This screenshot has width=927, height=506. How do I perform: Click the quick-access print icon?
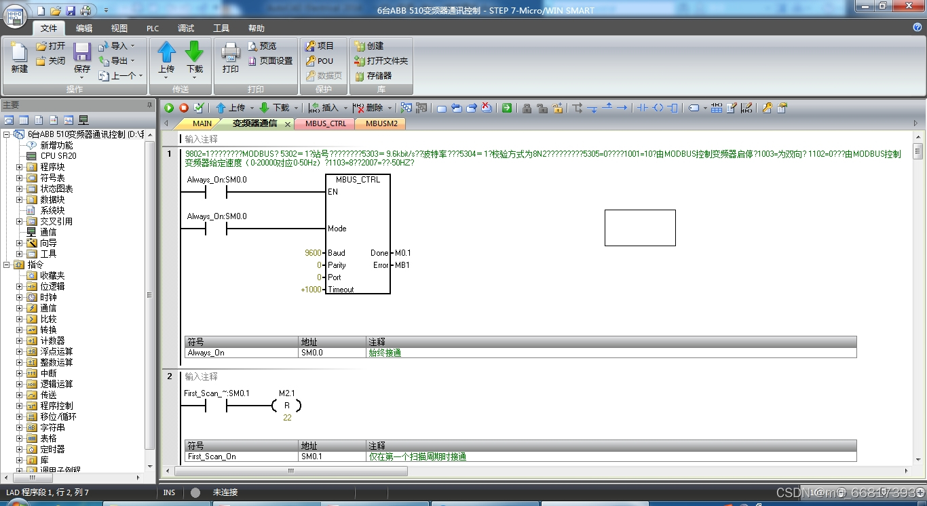tap(86, 11)
